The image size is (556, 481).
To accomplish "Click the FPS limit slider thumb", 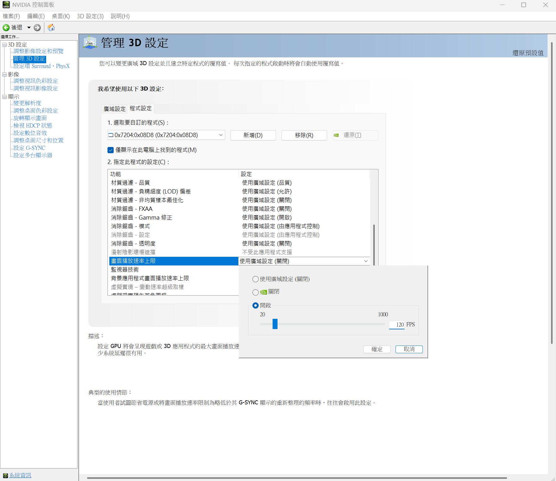I will coord(275,324).
